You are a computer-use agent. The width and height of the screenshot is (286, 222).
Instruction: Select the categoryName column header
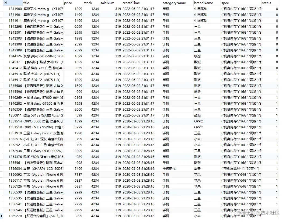tap(178, 3)
